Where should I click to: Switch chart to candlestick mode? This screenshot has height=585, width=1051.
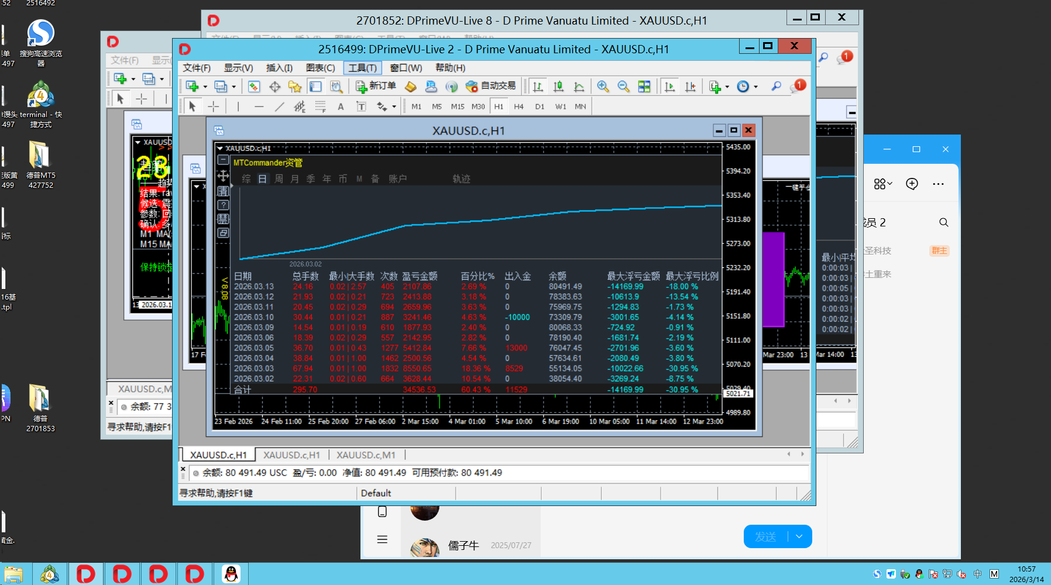coord(558,87)
